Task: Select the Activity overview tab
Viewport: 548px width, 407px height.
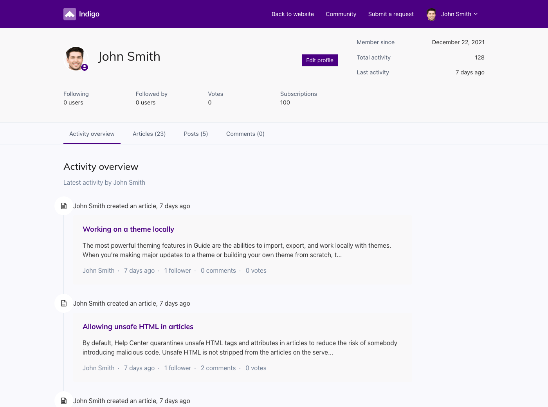Action: point(92,134)
